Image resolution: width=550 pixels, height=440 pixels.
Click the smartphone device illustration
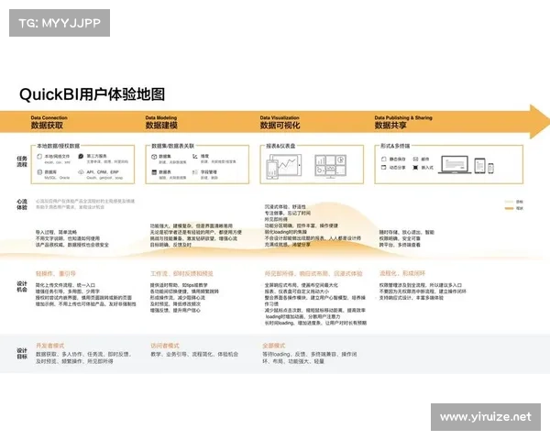click(x=490, y=168)
